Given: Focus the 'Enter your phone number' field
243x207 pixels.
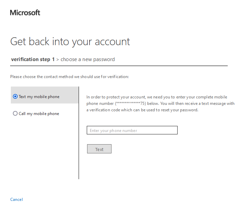Looking at the screenshot, I should click(132, 130).
